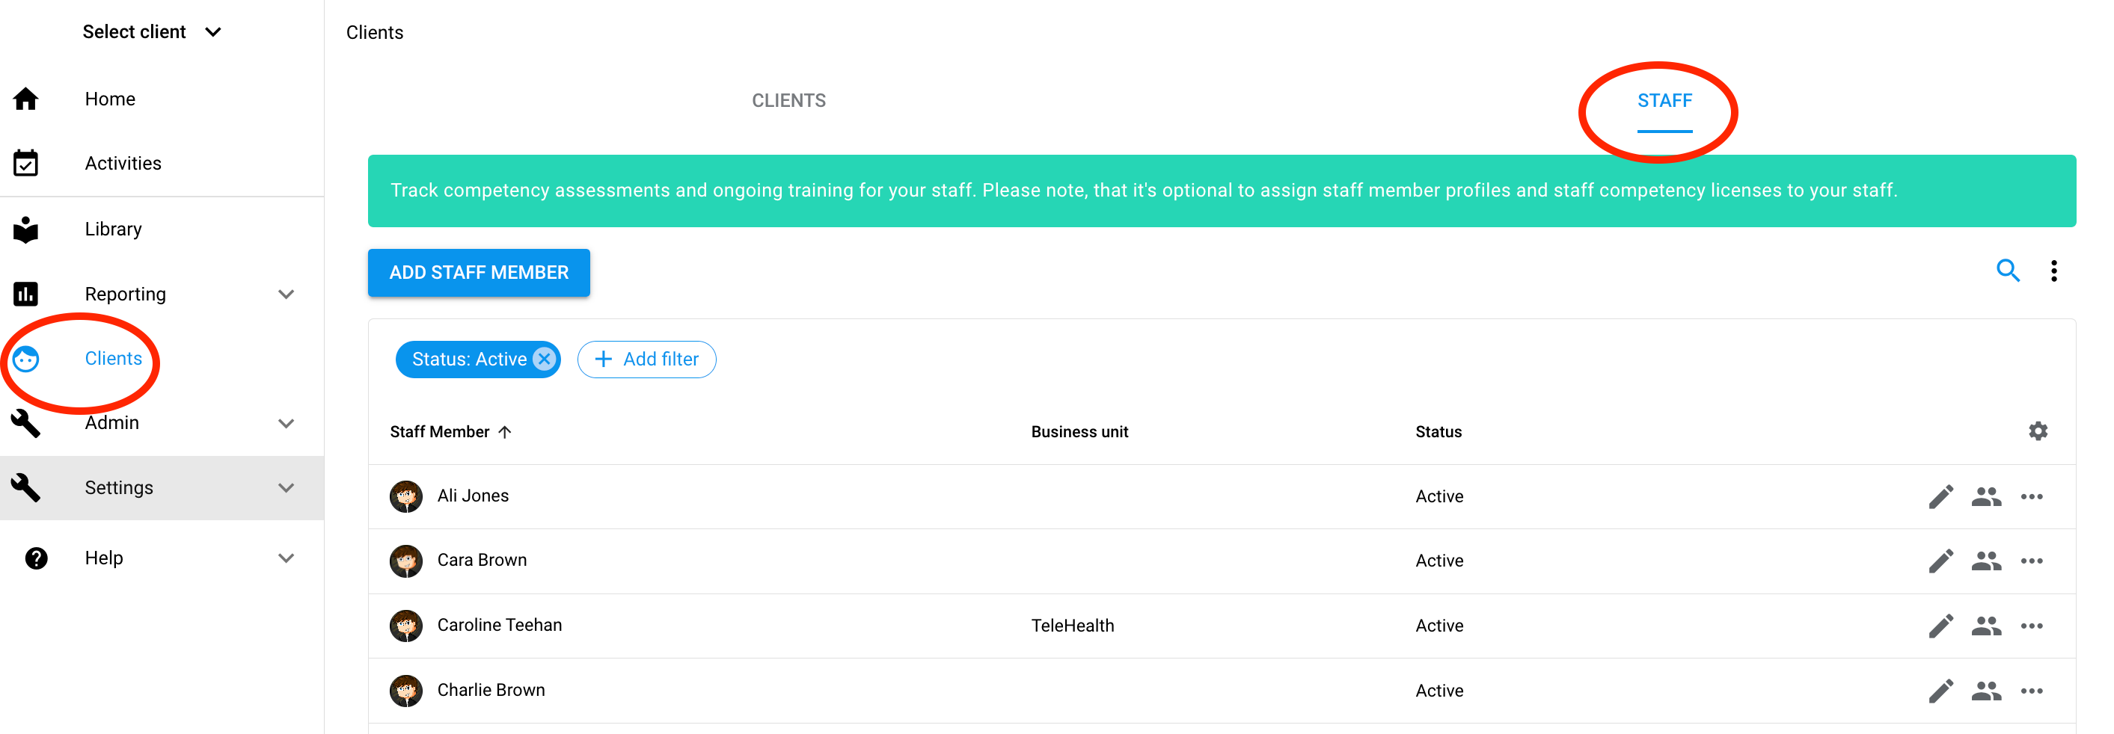Edit Charlie Brown with pencil icon
The width and height of the screenshot is (2114, 734).
tap(1940, 691)
